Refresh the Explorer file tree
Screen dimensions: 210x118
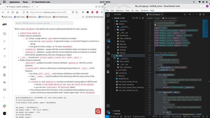coord(140,18)
